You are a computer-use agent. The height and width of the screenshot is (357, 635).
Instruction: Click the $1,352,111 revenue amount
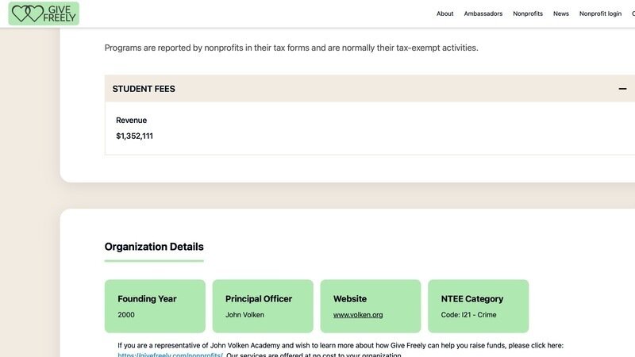(134, 136)
